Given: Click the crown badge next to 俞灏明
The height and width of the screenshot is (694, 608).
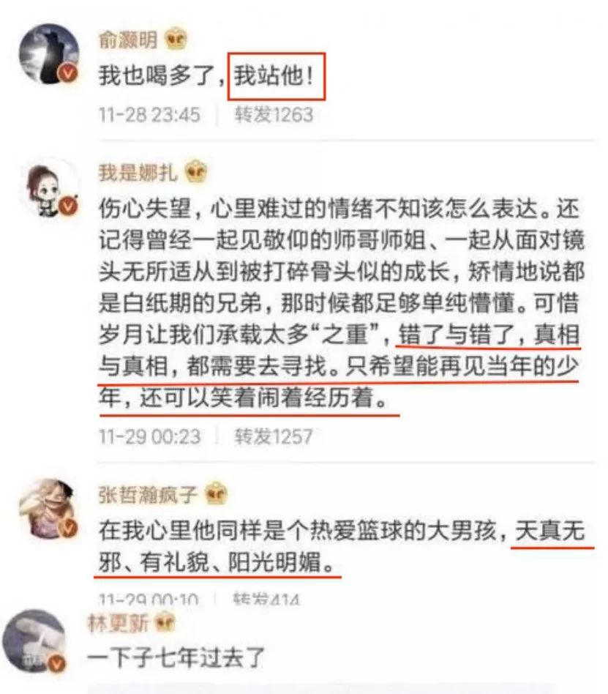Looking at the screenshot, I should pyautogui.click(x=176, y=39).
